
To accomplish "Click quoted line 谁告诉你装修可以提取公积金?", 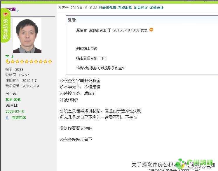I will (x=100, y=68).
